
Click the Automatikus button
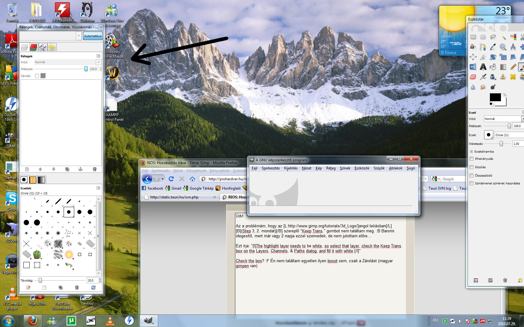[x=93, y=36]
